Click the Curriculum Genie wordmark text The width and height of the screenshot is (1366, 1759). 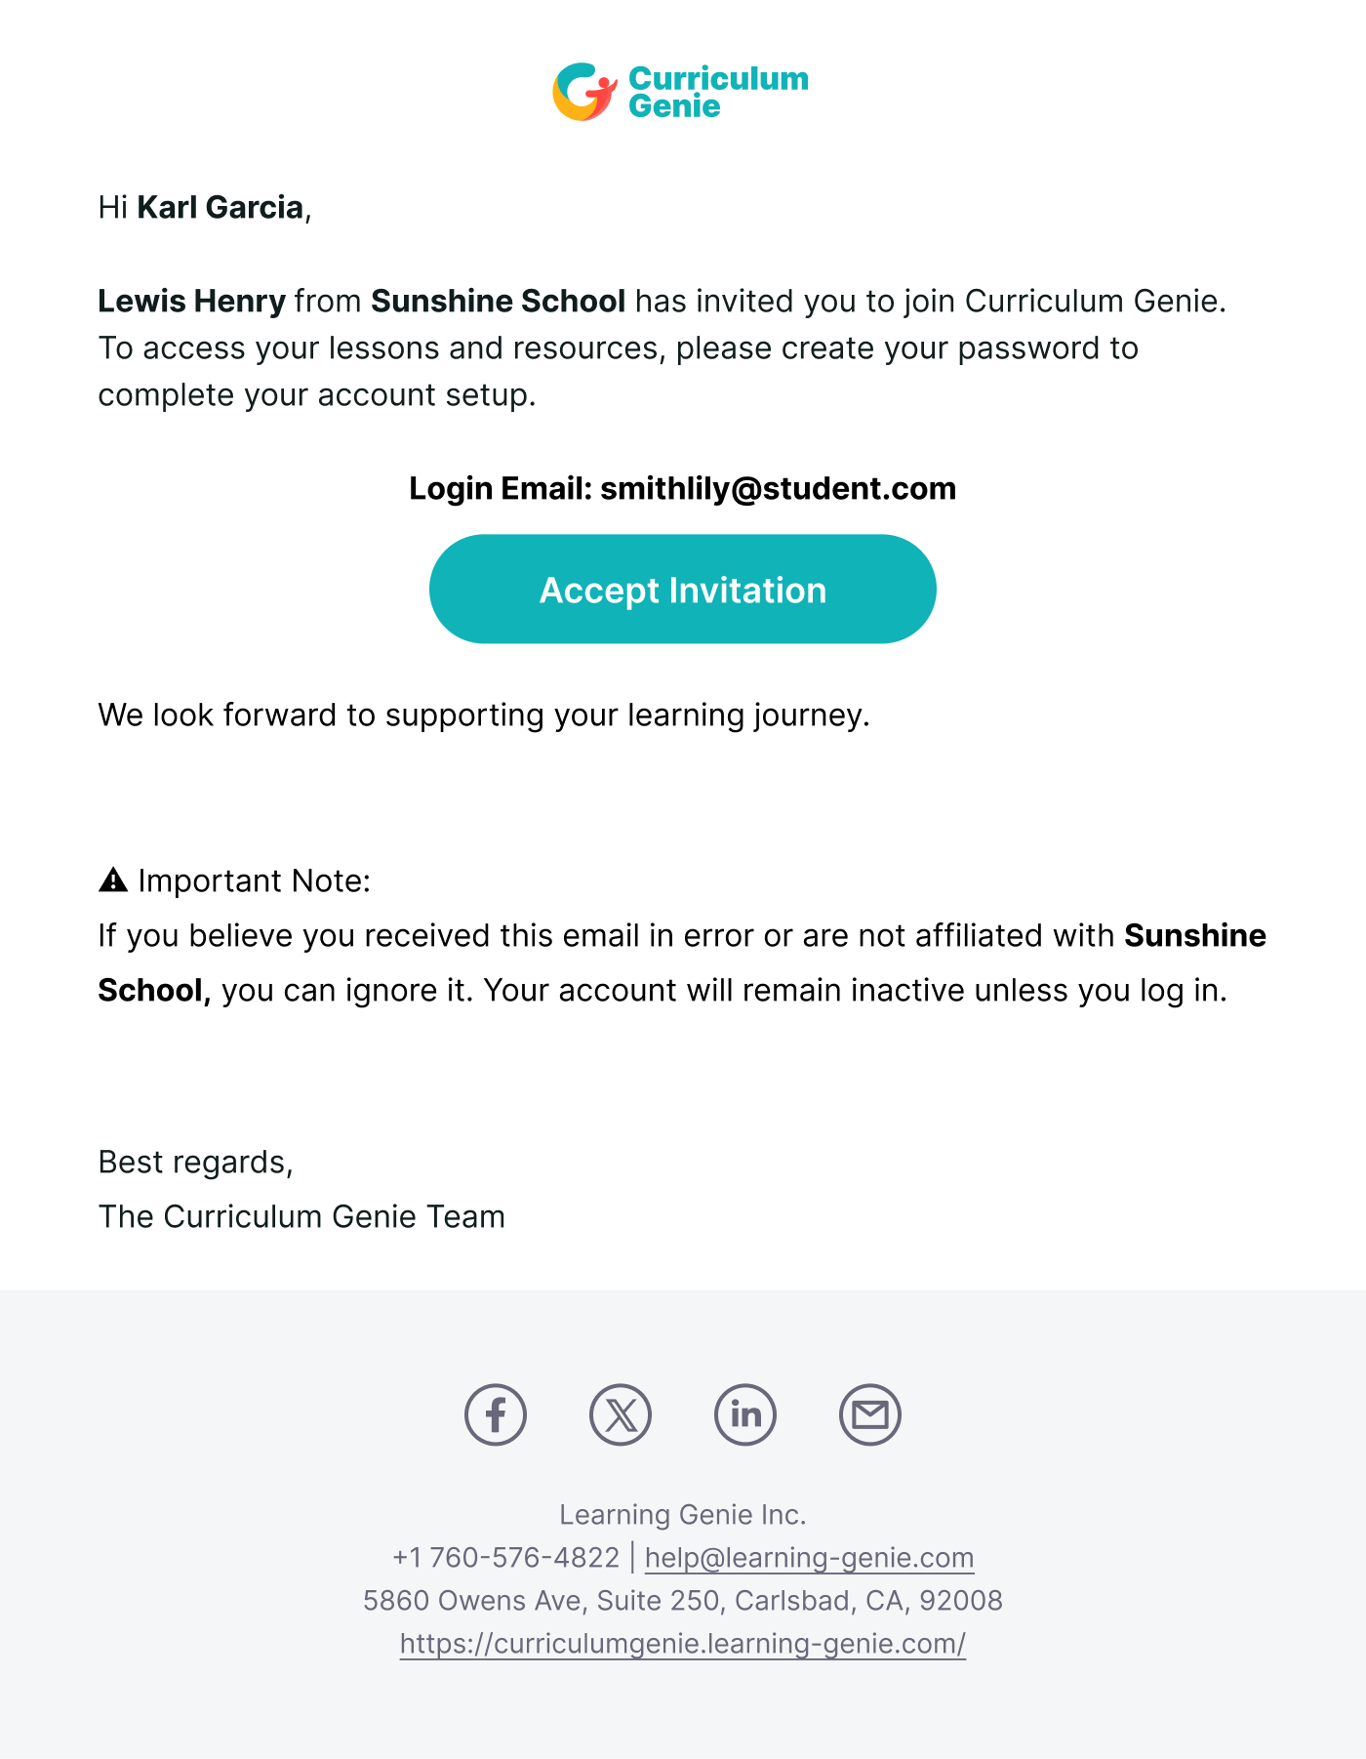(718, 92)
